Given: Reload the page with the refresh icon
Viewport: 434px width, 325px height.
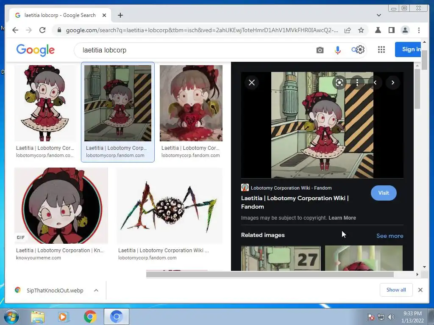Looking at the screenshot, I should [x=42, y=30].
